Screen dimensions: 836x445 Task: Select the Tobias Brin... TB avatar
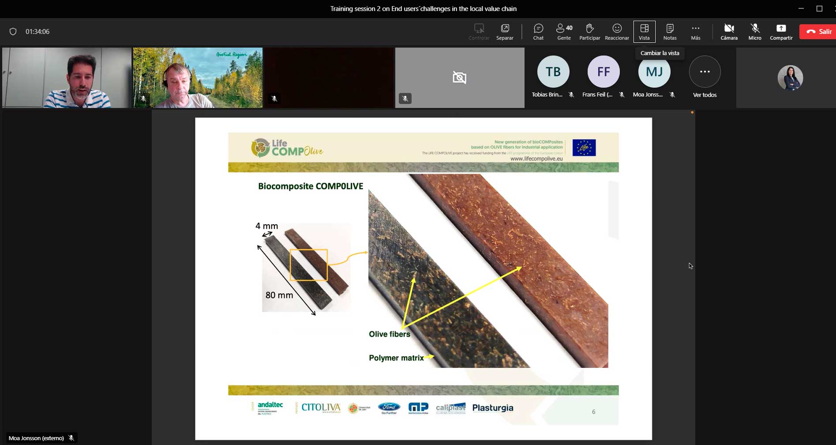(x=553, y=71)
